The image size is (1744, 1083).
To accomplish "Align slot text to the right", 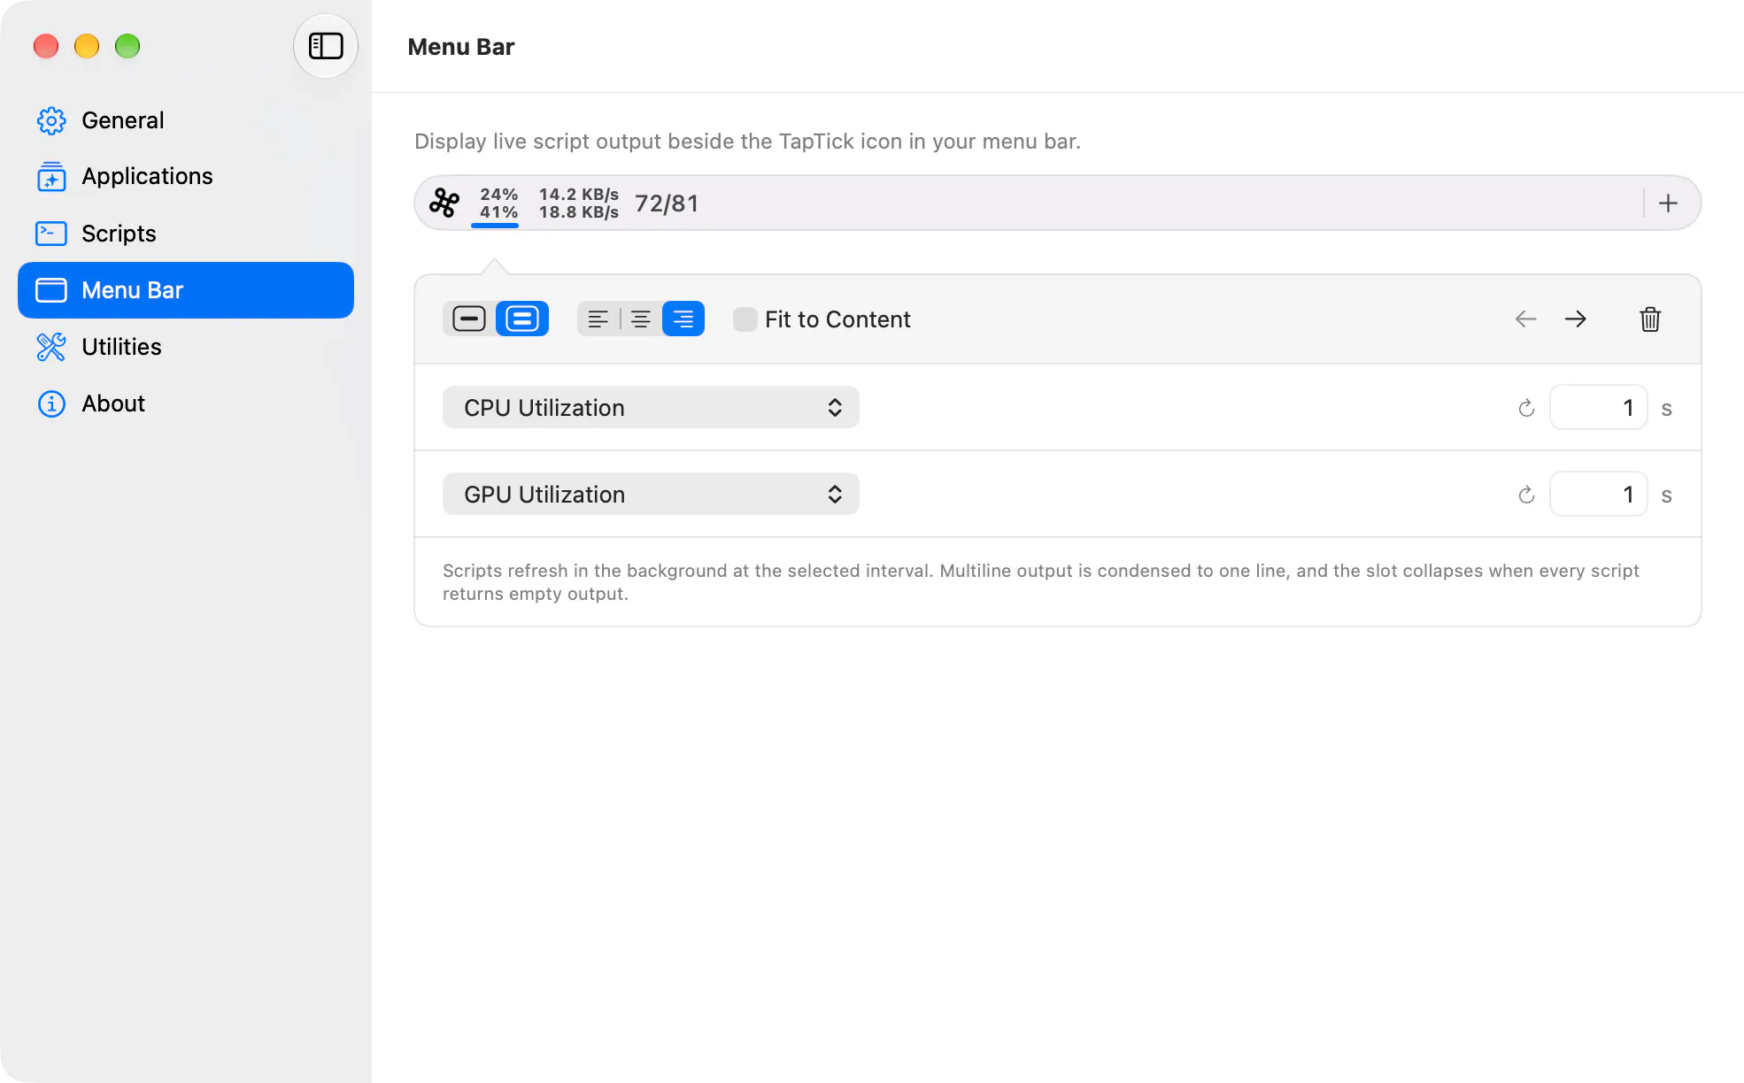I will click(683, 319).
